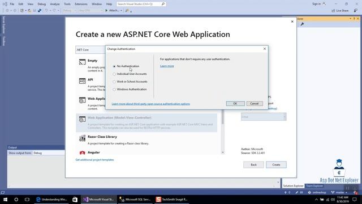This screenshot has width=362, height=204.
Task: Click the pending changes pencil in status bar
Action: pyautogui.click(x=299, y=193)
